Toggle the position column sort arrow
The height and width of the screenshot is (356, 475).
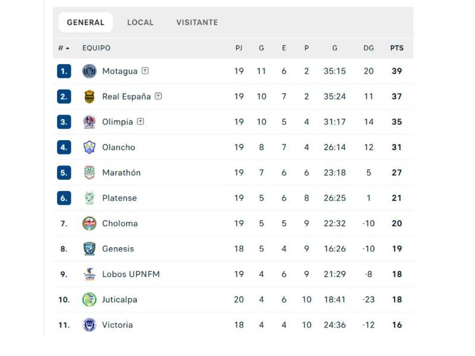tap(68, 48)
